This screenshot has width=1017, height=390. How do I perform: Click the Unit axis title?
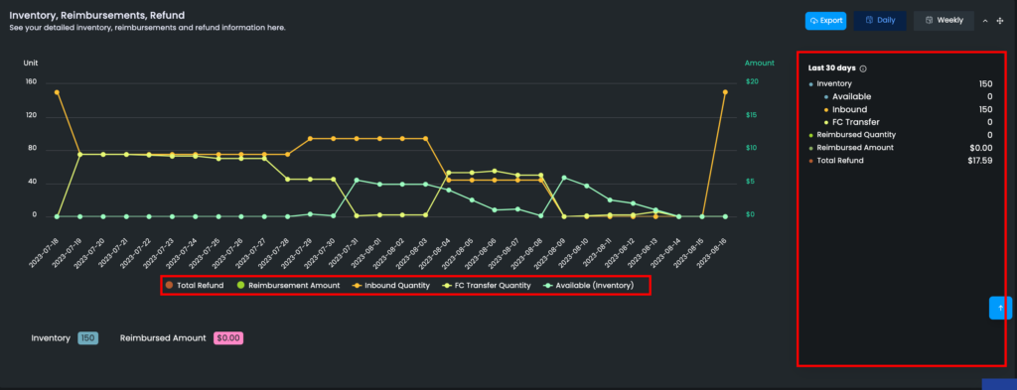click(31, 63)
